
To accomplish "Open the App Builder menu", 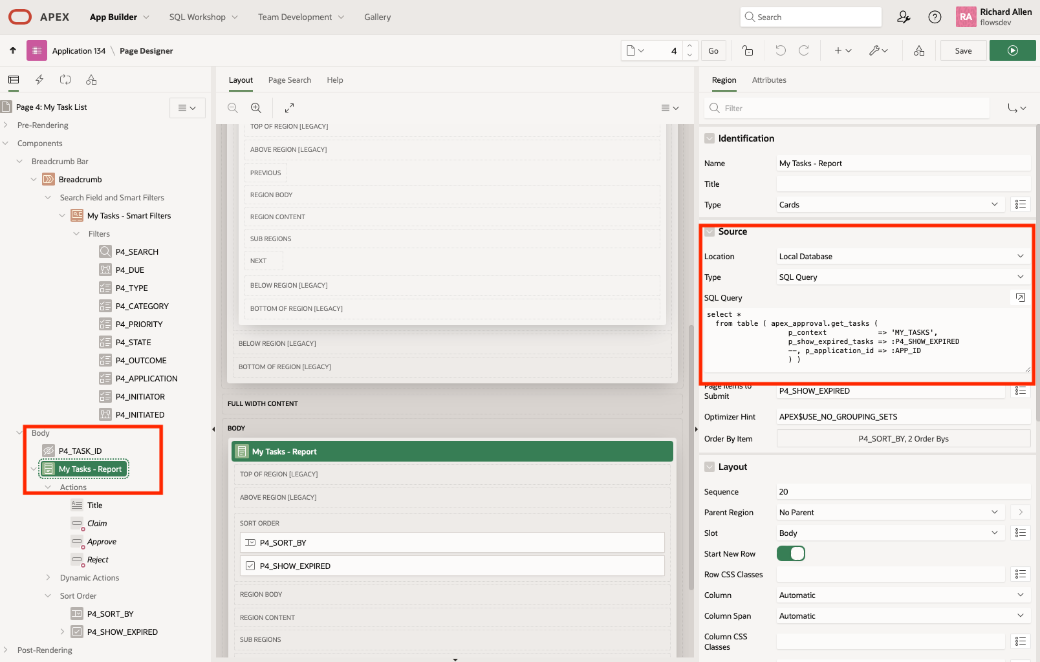I will point(119,17).
